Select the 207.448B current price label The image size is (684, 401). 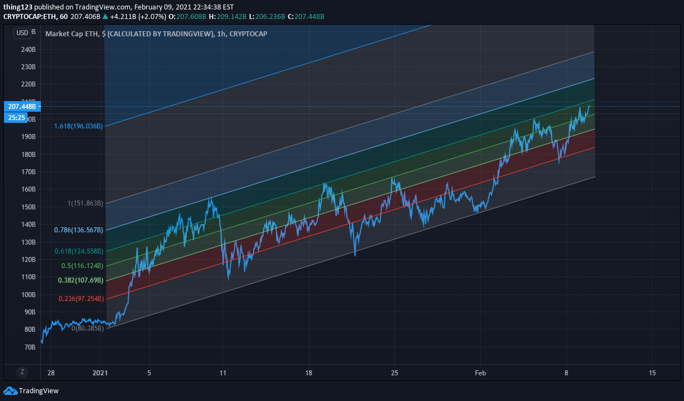pyautogui.click(x=21, y=106)
